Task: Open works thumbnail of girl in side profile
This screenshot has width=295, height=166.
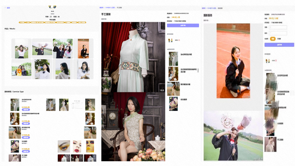Action: [63, 69]
